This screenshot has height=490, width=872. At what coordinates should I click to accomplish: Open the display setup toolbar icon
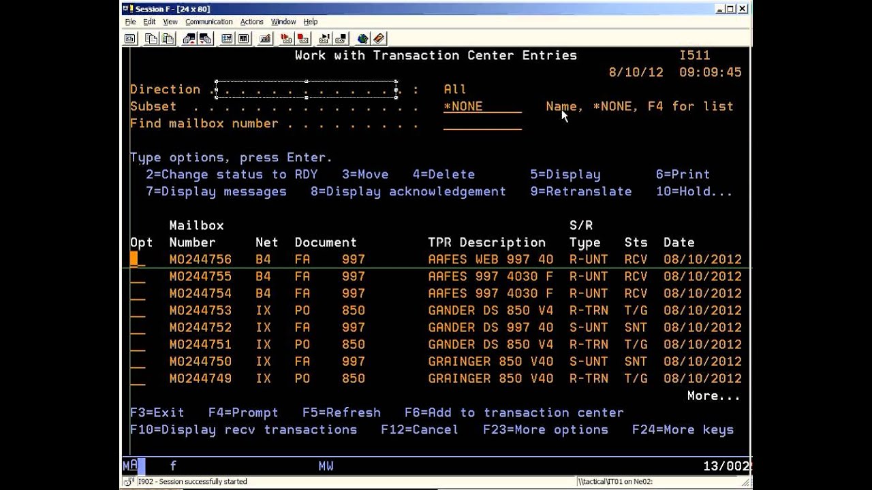tap(226, 39)
